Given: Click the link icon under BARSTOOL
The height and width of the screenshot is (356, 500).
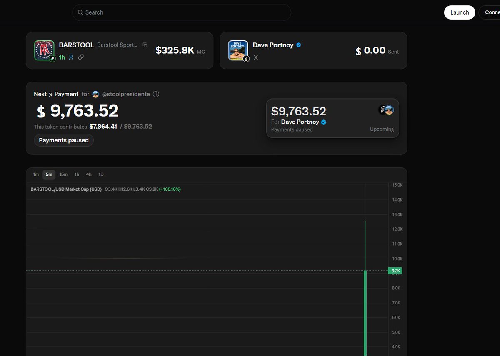Looking at the screenshot, I should [81, 57].
